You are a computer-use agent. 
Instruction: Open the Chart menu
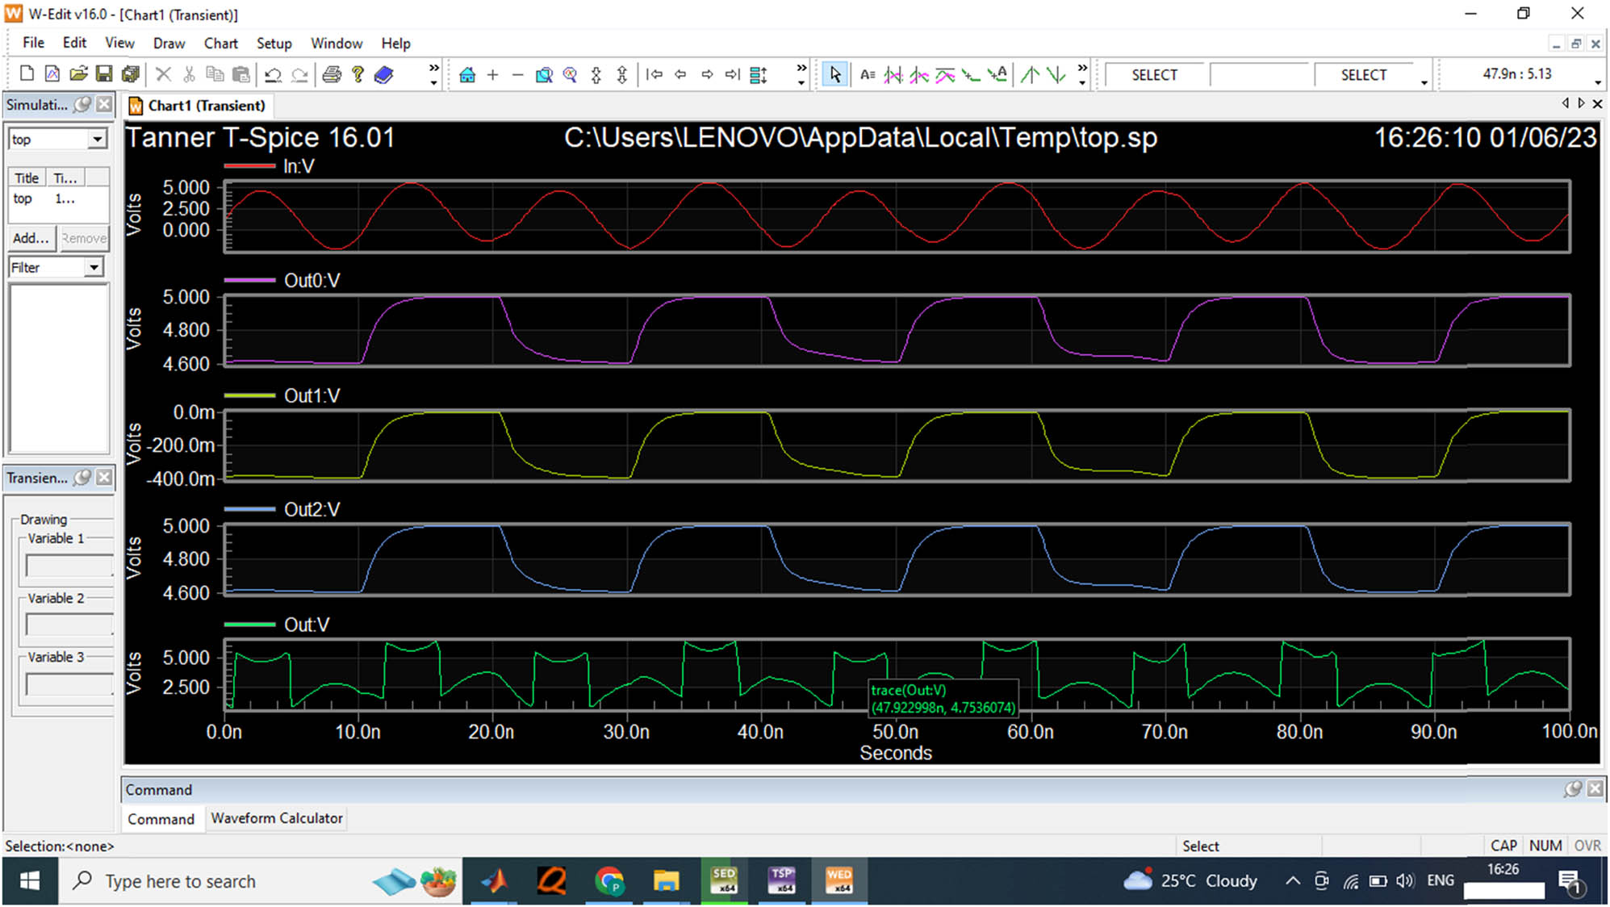[220, 44]
